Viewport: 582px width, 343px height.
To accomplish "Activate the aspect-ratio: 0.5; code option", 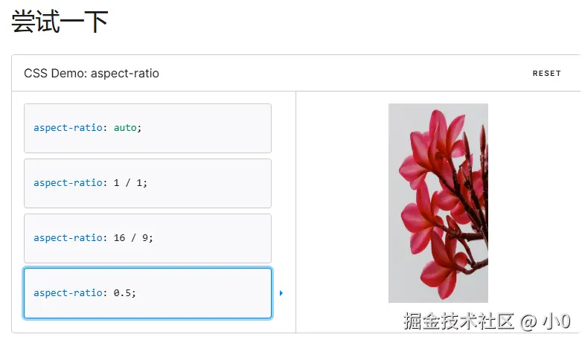I will (x=147, y=293).
